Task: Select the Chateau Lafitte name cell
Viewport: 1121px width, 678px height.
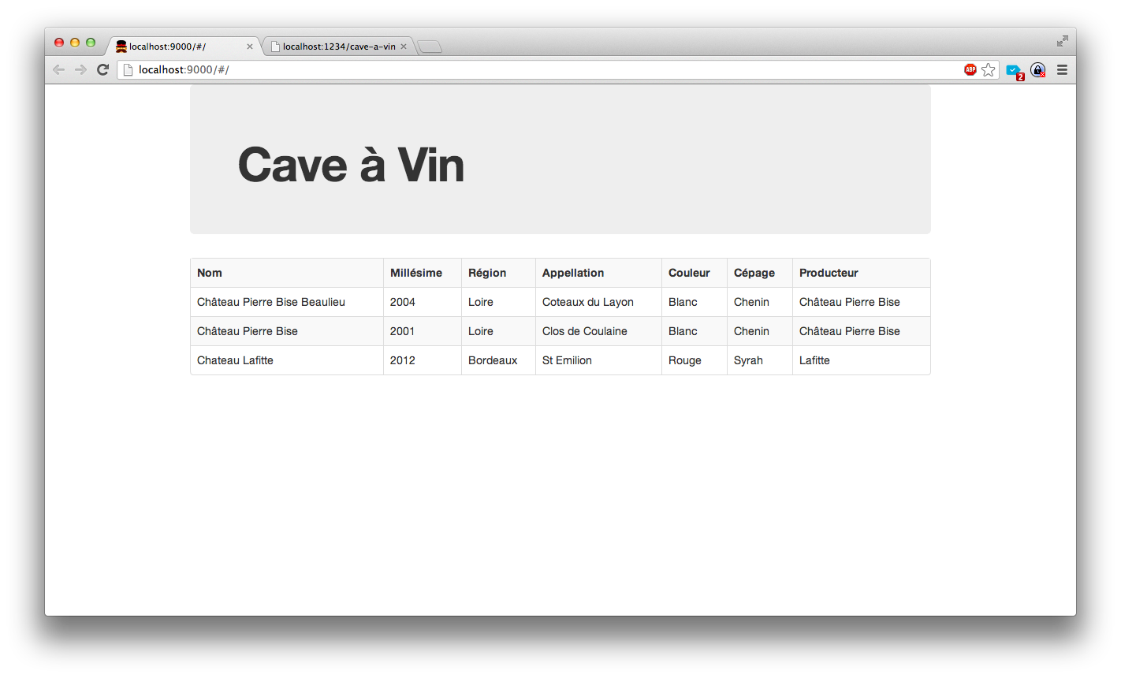Action: 287,360
